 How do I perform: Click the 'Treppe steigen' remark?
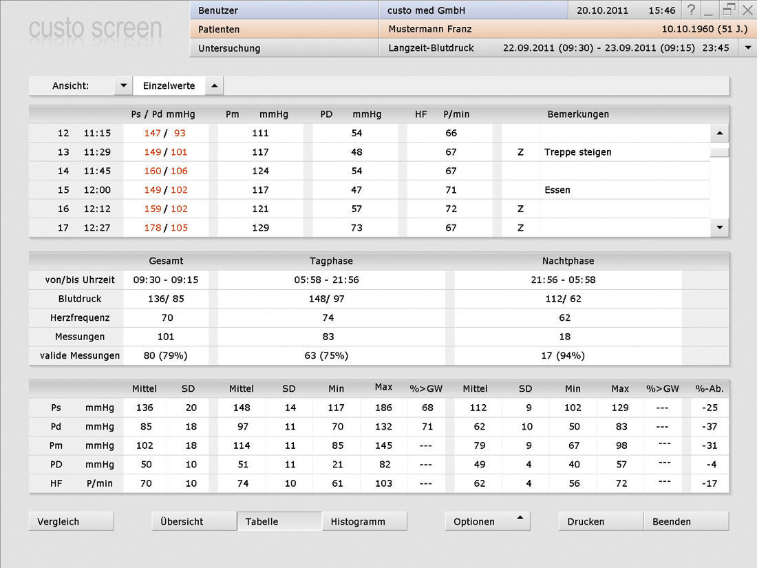click(x=577, y=152)
